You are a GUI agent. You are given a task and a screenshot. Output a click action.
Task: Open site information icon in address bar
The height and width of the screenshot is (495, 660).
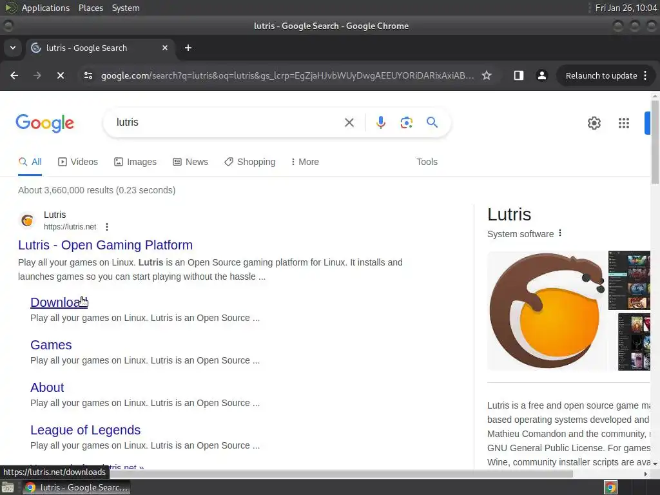click(x=88, y=75)
